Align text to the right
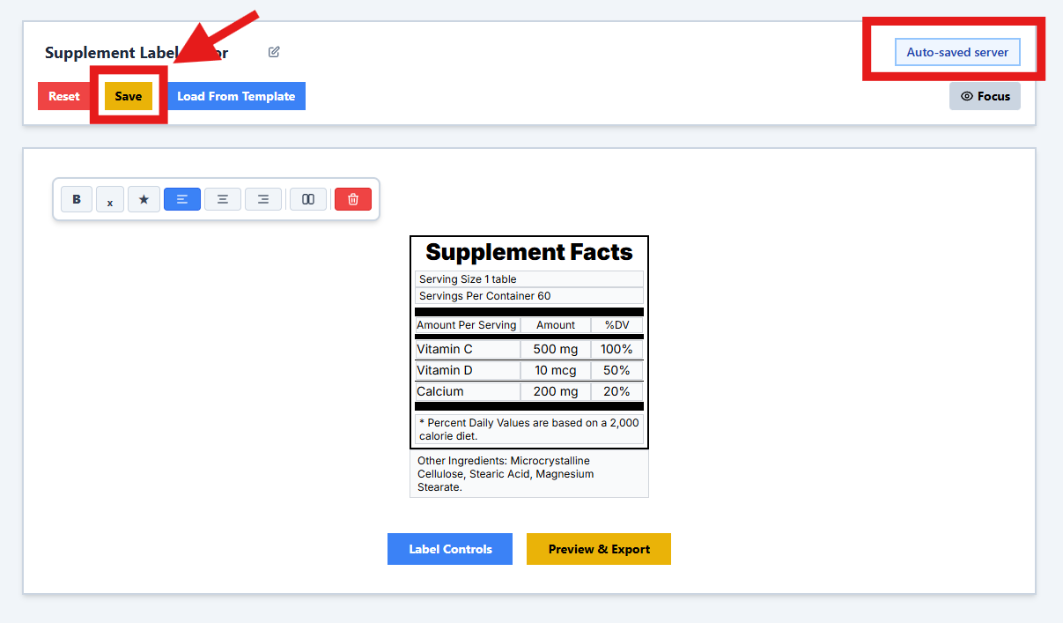This screenshot has width=1063, height=623. [x=263, y=199]
